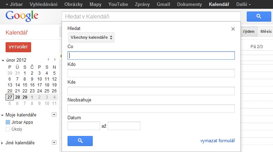Toggle the Úkoly calendar checkbox
Viewport: 273px width, 152px height.
(8, 129)
